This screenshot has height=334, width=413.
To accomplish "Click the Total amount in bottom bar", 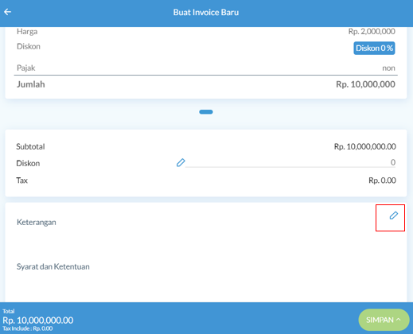I will pos(38,320).
